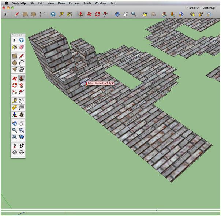Pick the Freehand drawing tool
Screen dimensions: 221x216
pyautogui.click(x=22, y=70)
